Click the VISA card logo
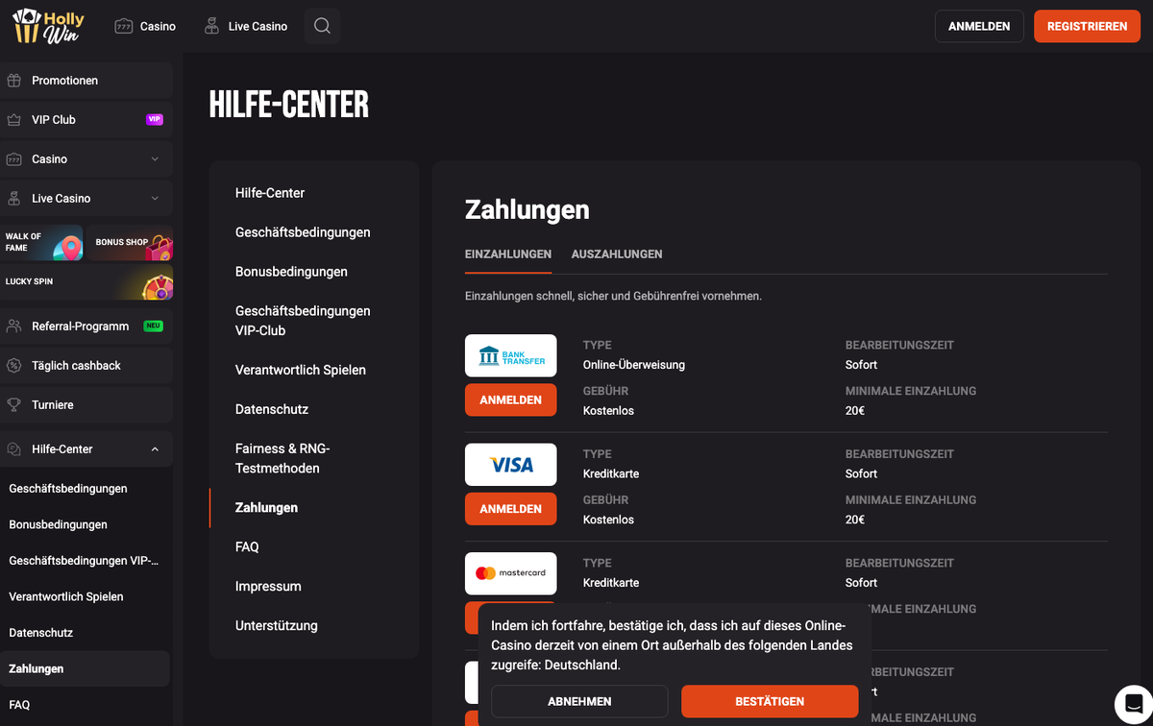The width and height of the screenshot is (1153, 726). (x=511, y=465)
